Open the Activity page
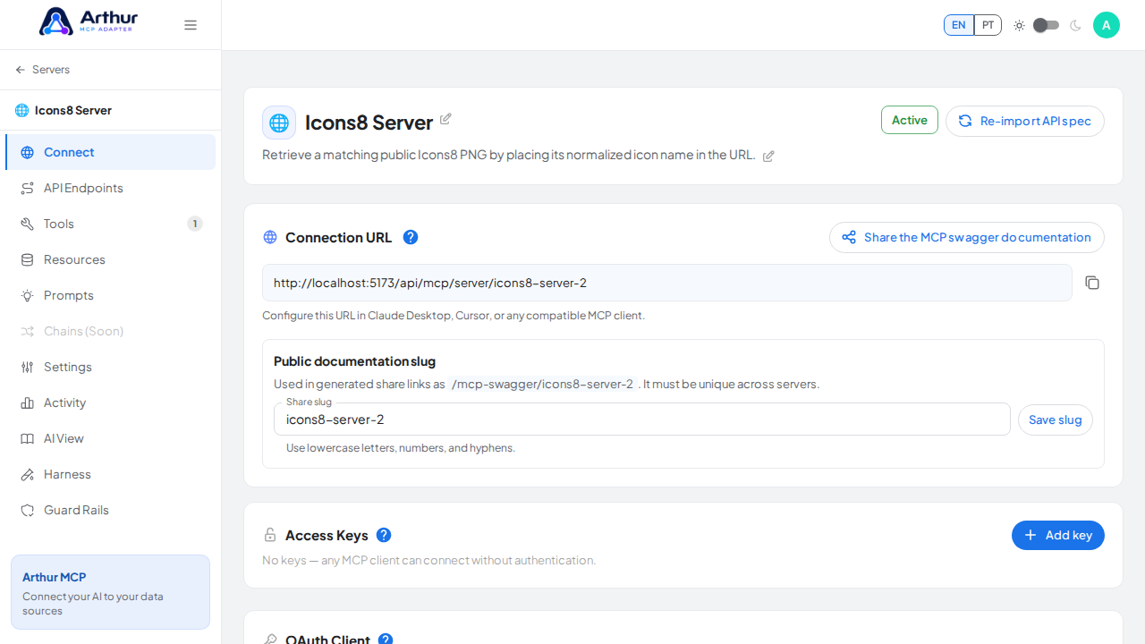 111,402
